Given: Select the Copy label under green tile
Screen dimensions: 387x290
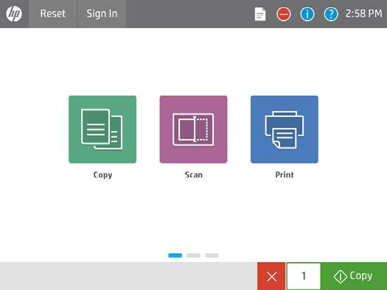Looking at the screenshot, I should tap(102, 175).
